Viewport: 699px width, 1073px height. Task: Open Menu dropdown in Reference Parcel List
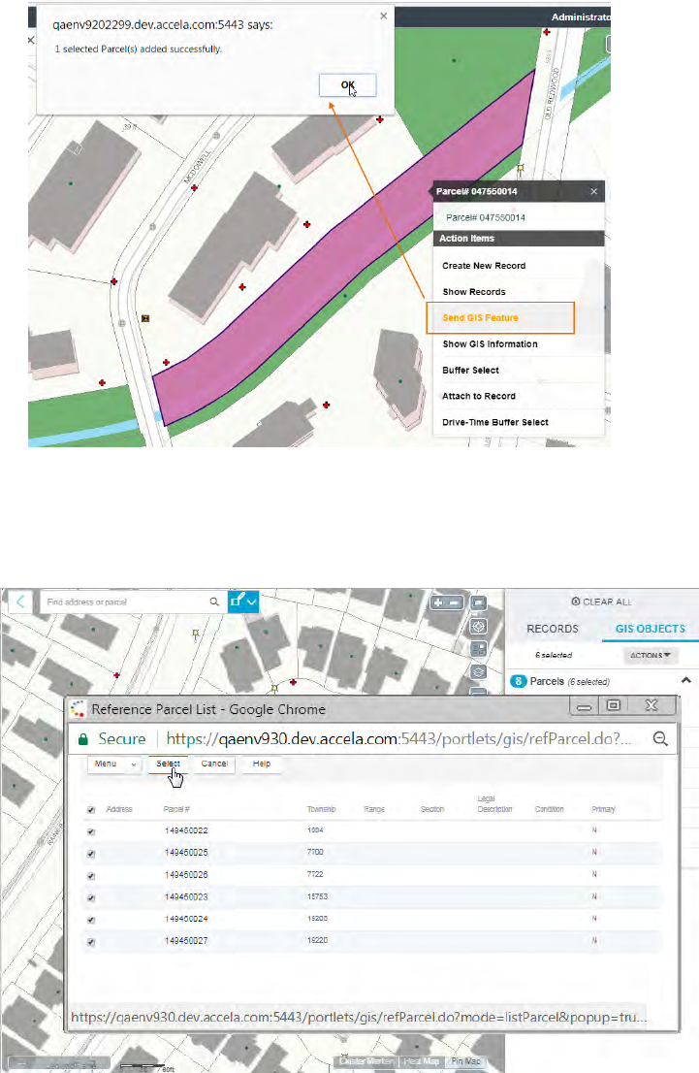point(113,764)
